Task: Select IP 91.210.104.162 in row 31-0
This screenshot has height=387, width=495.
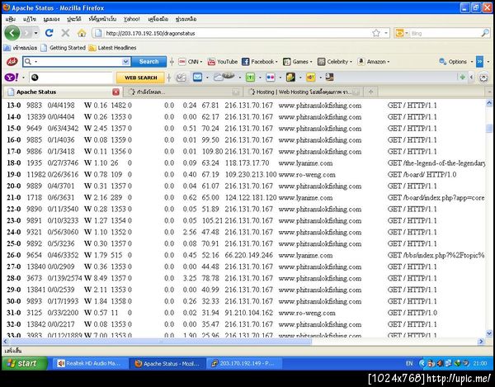Action: tap(249, 313)
